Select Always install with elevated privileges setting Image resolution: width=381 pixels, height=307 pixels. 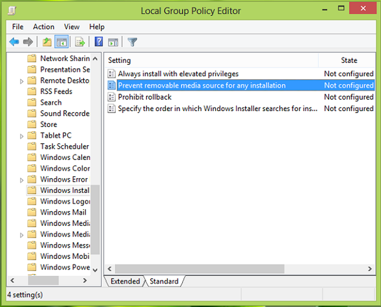pos(178,74)
